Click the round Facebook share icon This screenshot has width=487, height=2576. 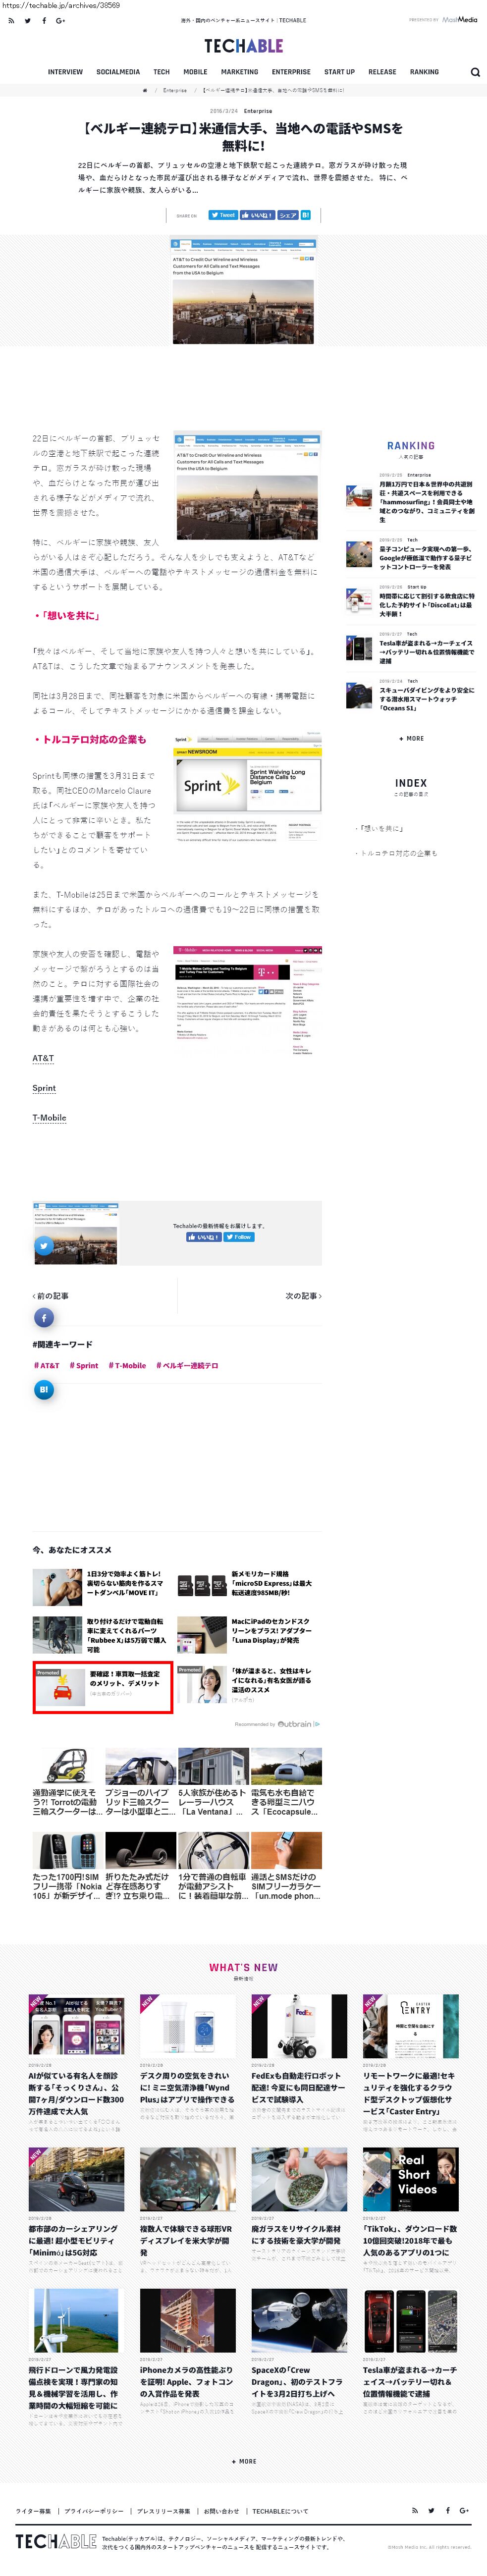pyautogui.click(x=44, y=1318)
